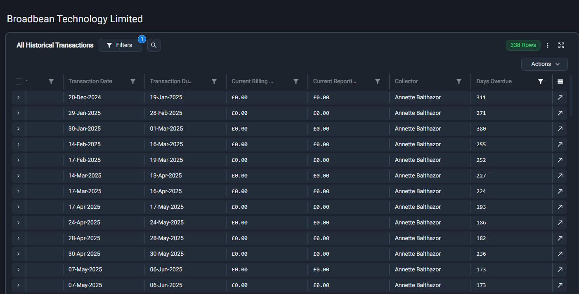The height and width of the screenshot is (294, 579).
Task: Tick the select-all checkbox in header
Action: click(19, 82)
